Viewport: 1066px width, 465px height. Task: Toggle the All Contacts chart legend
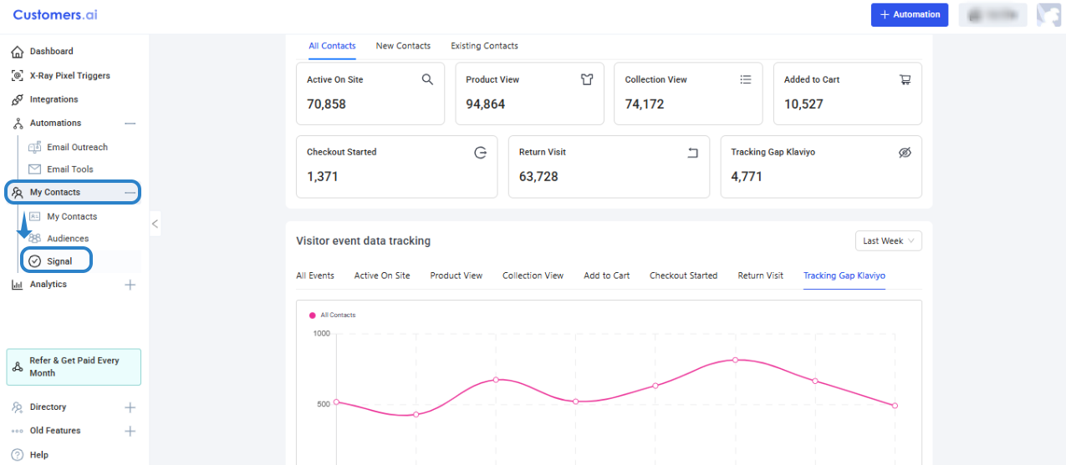coord(333,316)
